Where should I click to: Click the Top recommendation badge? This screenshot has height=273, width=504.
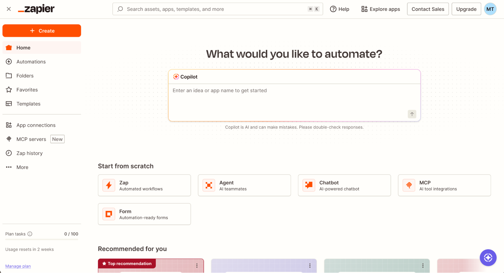point(127,263)
